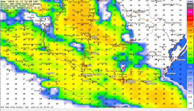Choose the blue 0.25 legend swatch
Image resolution: width=194 pixels, height=111 pixels.
point(190,67)
